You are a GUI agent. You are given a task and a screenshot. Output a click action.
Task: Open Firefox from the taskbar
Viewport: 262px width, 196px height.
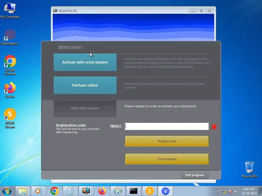(102, 191)
